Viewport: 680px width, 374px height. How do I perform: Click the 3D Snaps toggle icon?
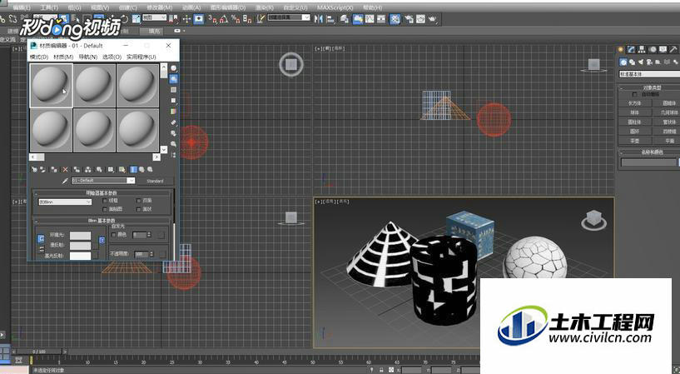(x=211, y=18)
